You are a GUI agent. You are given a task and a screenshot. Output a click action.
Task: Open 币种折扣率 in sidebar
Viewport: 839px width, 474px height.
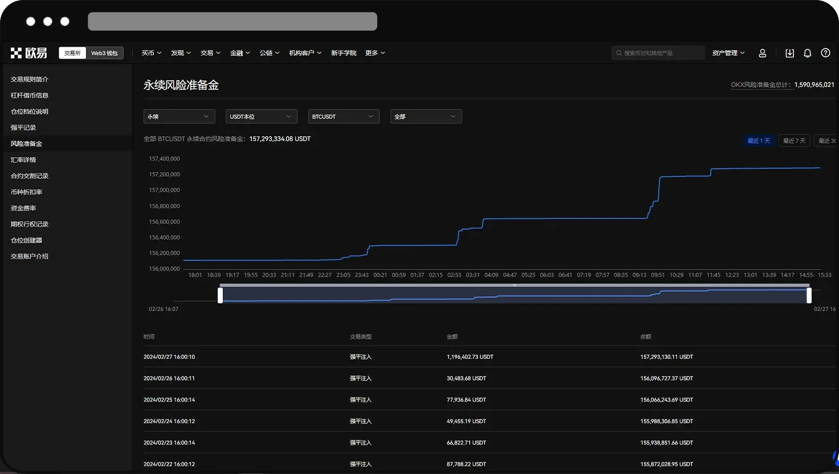26,192
